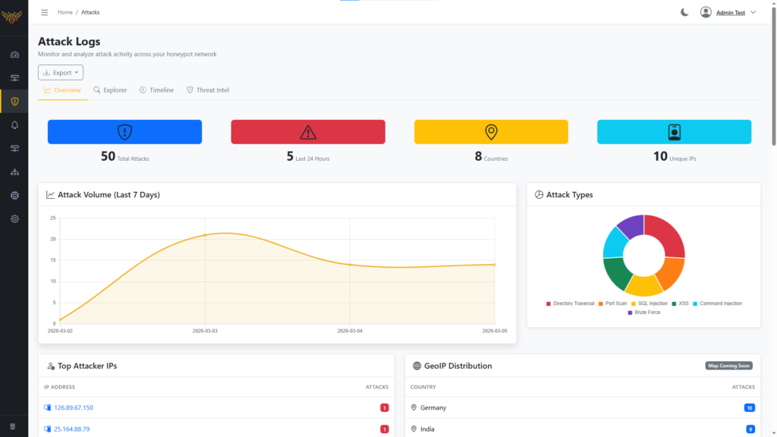Image resolution: width=777 pixels, height=437 pixels.
Task: Click the network hierarchy icon in sidebar
Action: point(14,172)
